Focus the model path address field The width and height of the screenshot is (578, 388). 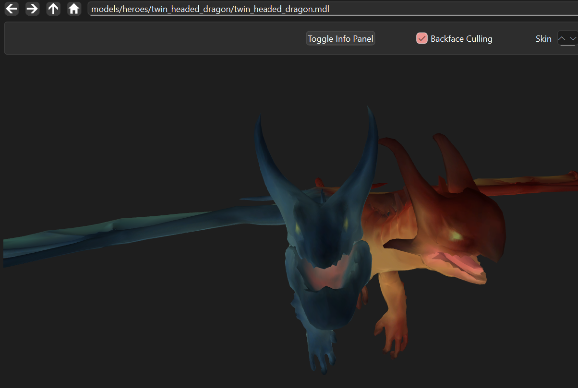click(x=333, y=9)
